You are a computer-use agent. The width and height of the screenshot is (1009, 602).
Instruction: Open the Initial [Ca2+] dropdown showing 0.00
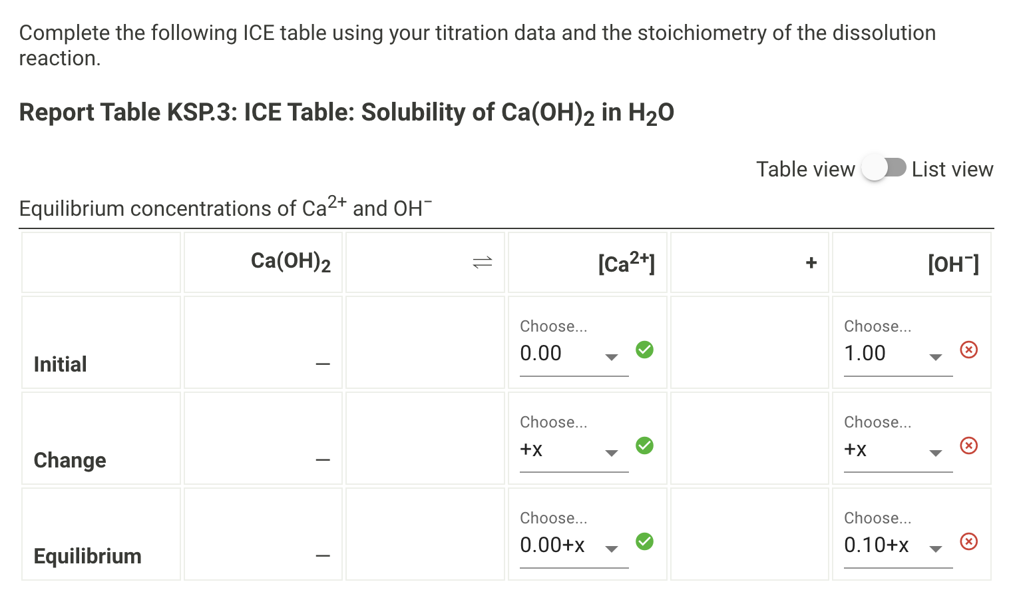pyautogui.click(x=572, y=354)
